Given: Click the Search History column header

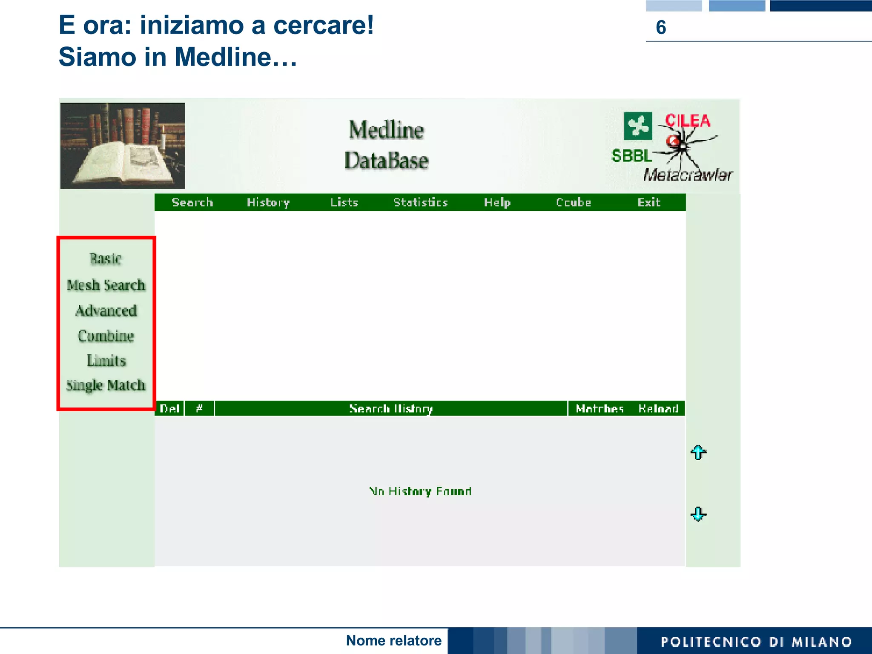Looking at the screenshot, I should tap(391, 408).
